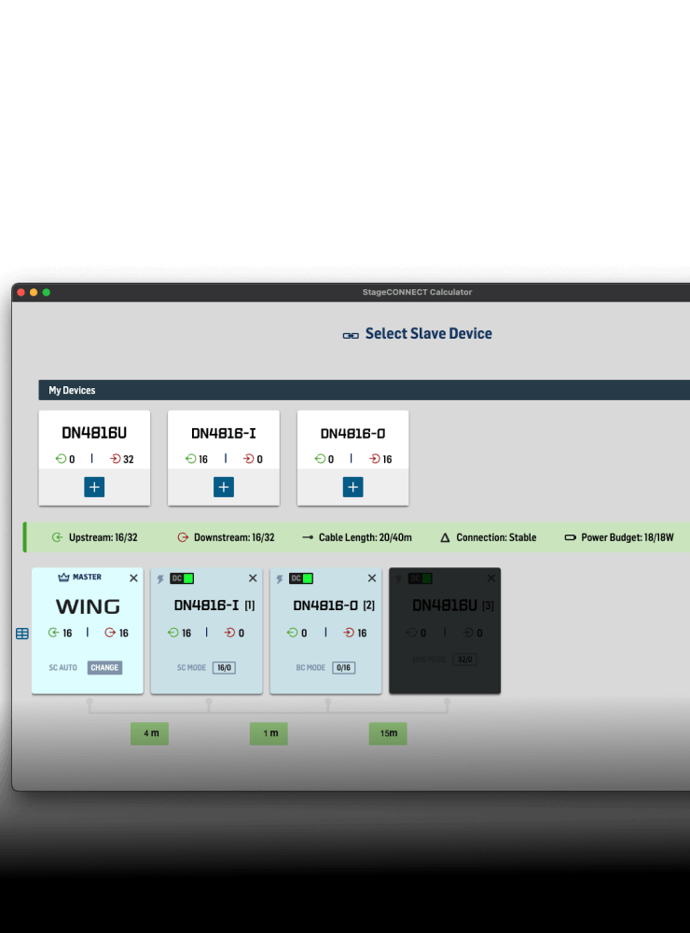Viewport: 690px width, 933px height.
Task: Click DN4816U card downstream 32 icon
Action: [116, 459]
